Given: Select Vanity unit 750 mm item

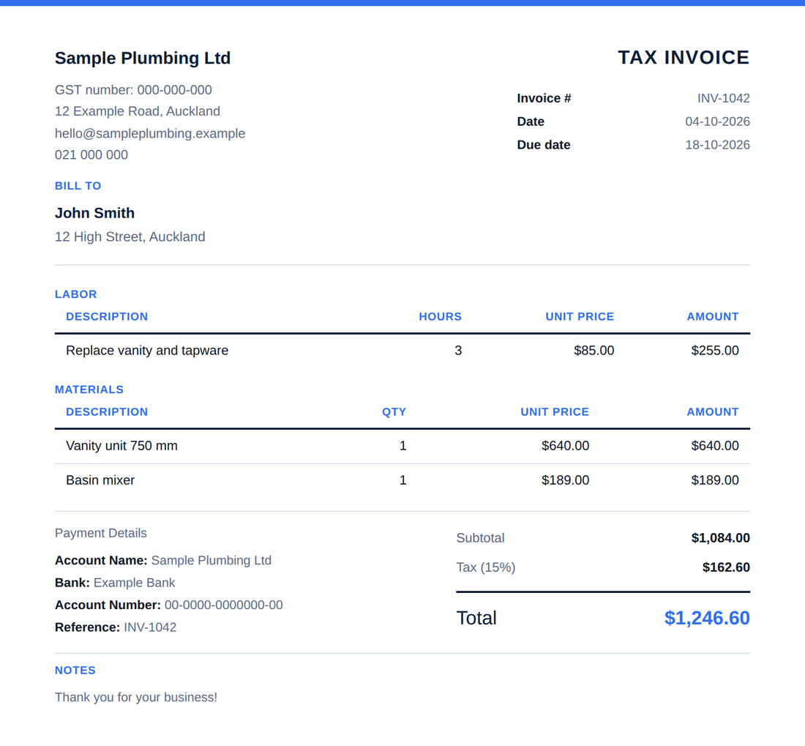Looking at the screenshot, I should tap(121, 446).
